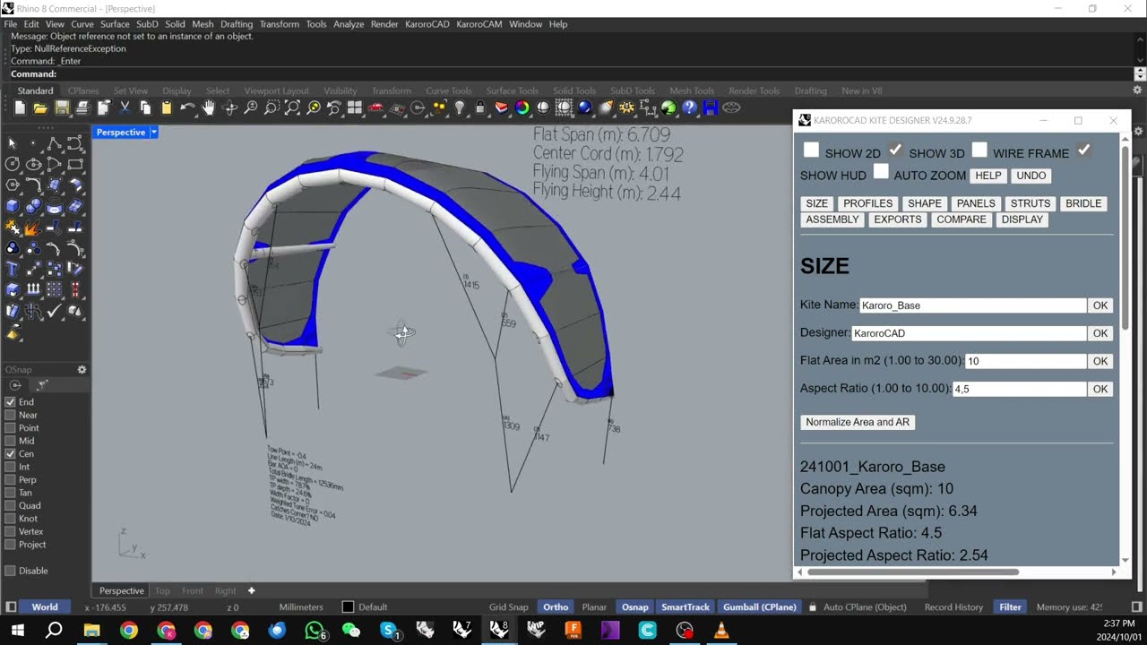Save the model using the floppy disk icon
This screenshot has width=1147, height=645.
tap(62, 108)
